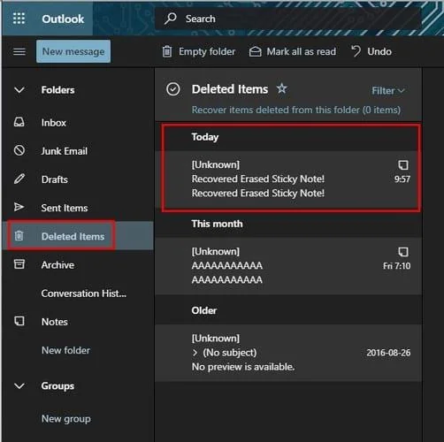Click the Empty folder trash icon
Viewport: 444px width, 442px height.
[167, 52]
